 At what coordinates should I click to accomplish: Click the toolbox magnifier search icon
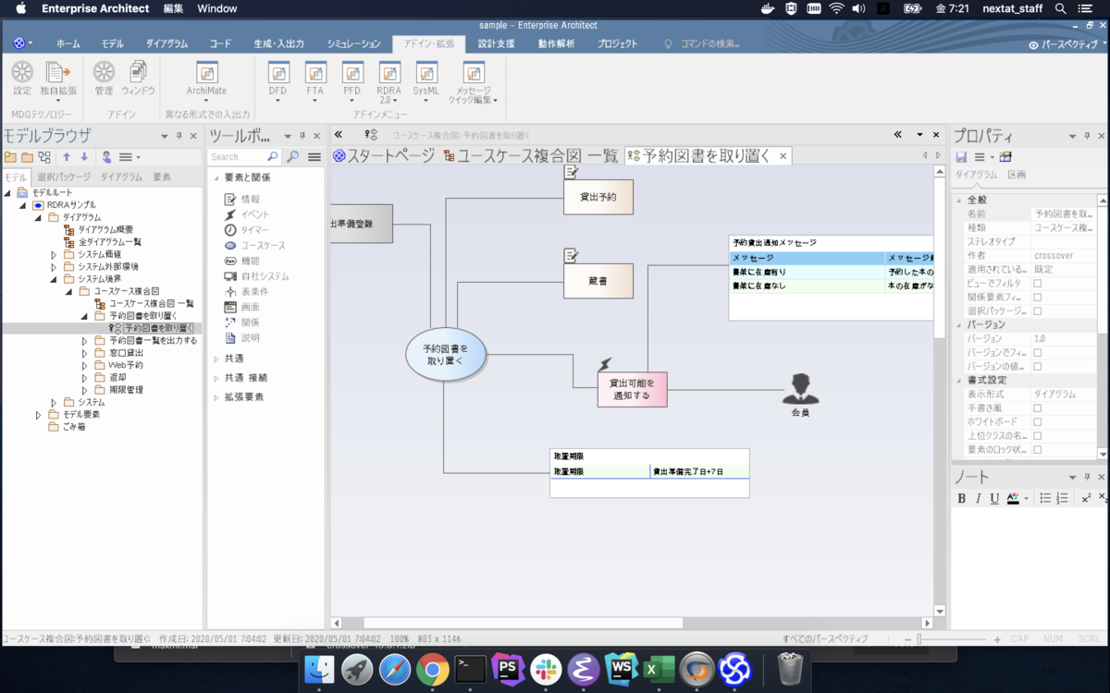pyautogui.click(x=292, y=157)
